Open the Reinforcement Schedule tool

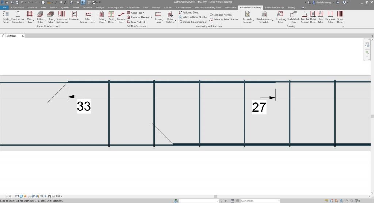tap(264, 17)
